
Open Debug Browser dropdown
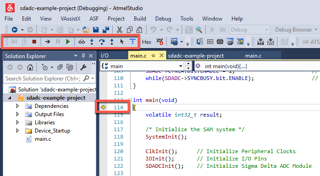(x=296, y=30)
